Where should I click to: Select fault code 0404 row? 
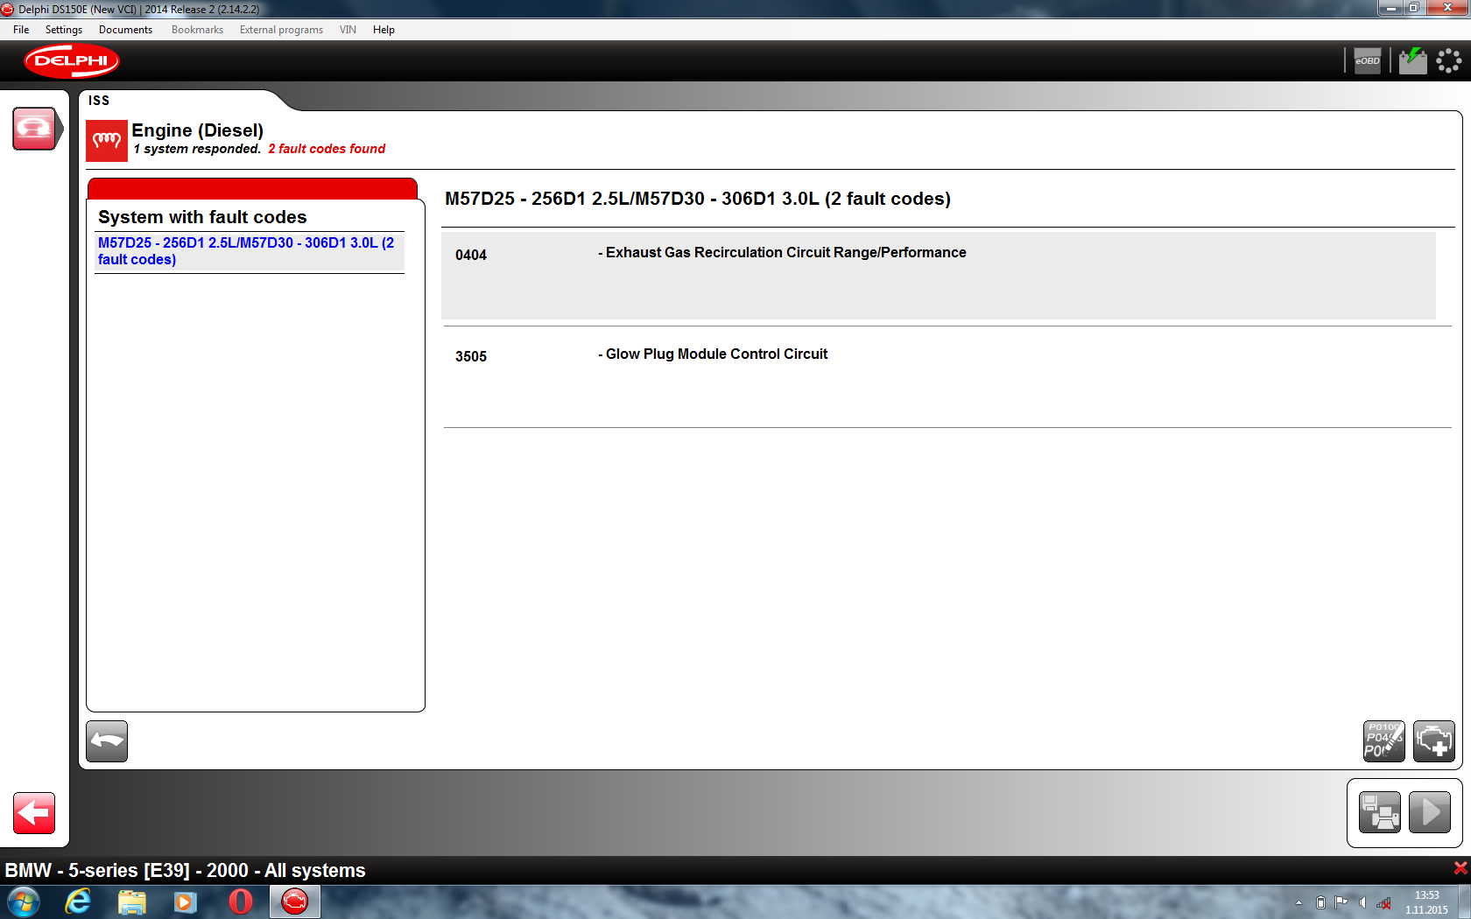[x=939, y=276]
